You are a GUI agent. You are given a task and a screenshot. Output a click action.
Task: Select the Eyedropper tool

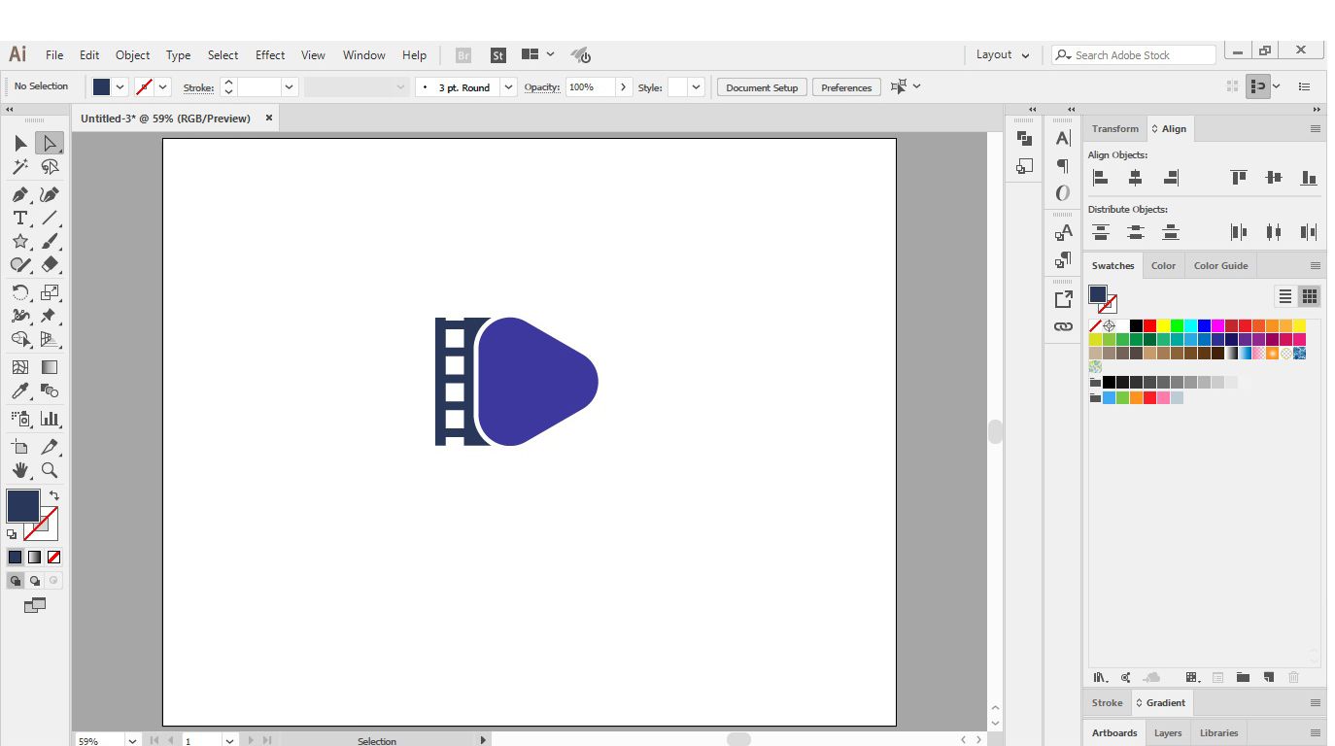tap(20, 390)
